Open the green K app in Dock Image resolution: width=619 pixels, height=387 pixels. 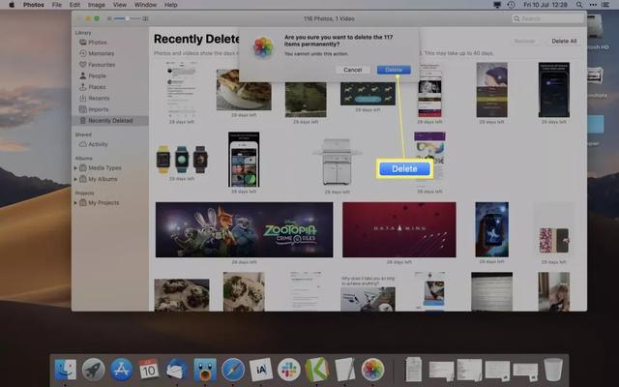click(x=316, y=370)
